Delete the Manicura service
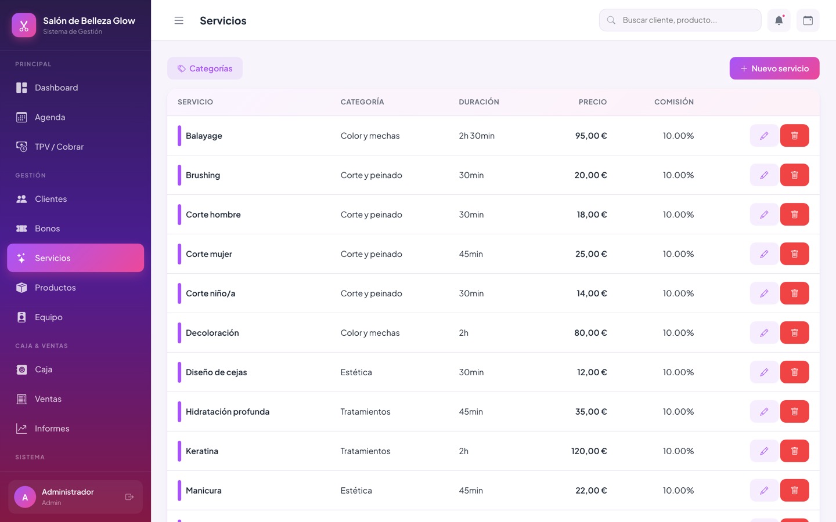836x522 pixels. pos(794,491)
